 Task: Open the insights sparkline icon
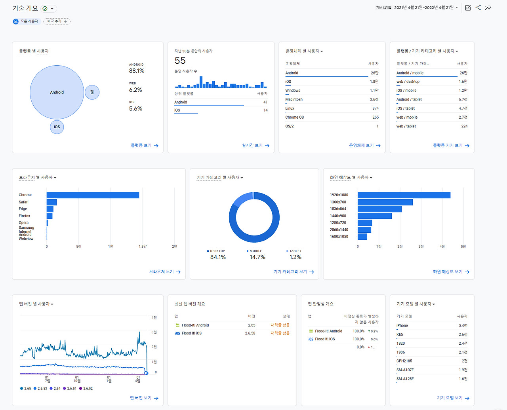[488, 8]
